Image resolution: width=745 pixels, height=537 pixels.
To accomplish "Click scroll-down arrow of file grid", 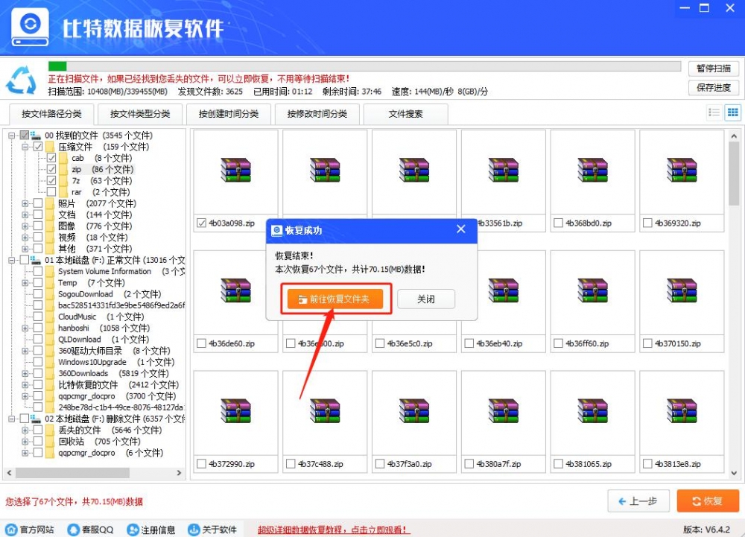I will click(x=734, y=473).
